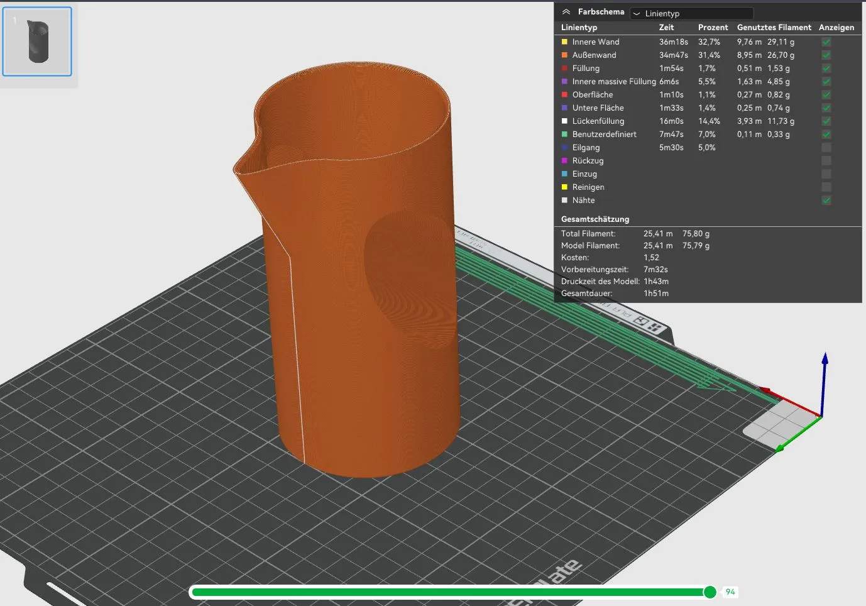Click the Anzeigen column header
The width and height of the screenshot is (866, 606).
click(836, 28)
